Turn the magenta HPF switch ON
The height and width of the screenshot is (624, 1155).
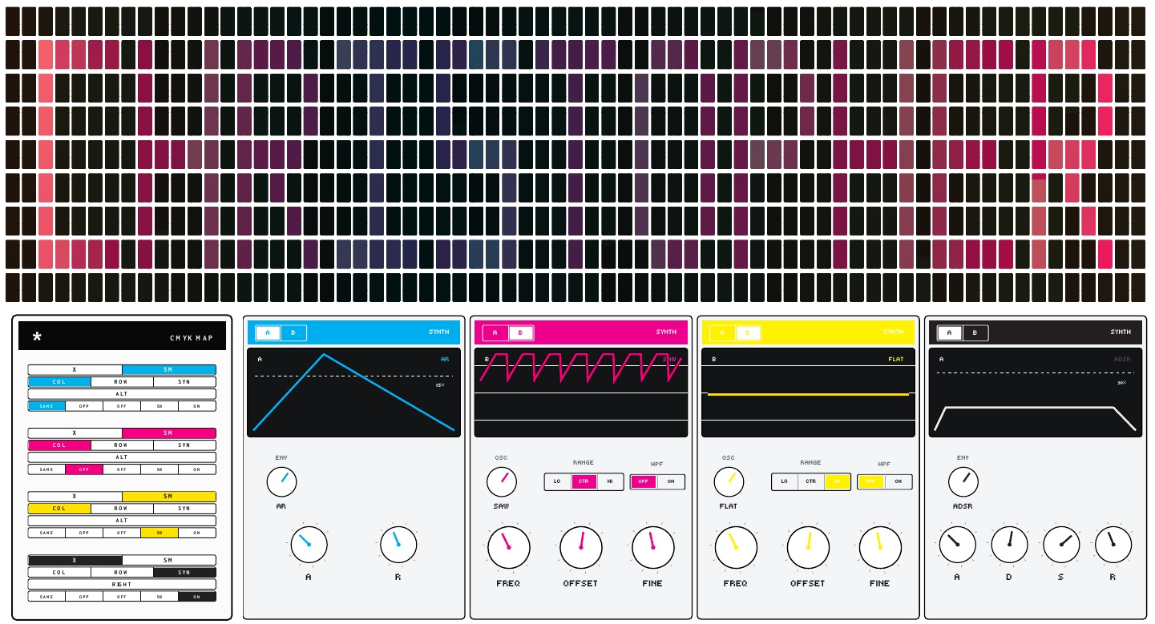pyautogui.click(x=671, y=481)
